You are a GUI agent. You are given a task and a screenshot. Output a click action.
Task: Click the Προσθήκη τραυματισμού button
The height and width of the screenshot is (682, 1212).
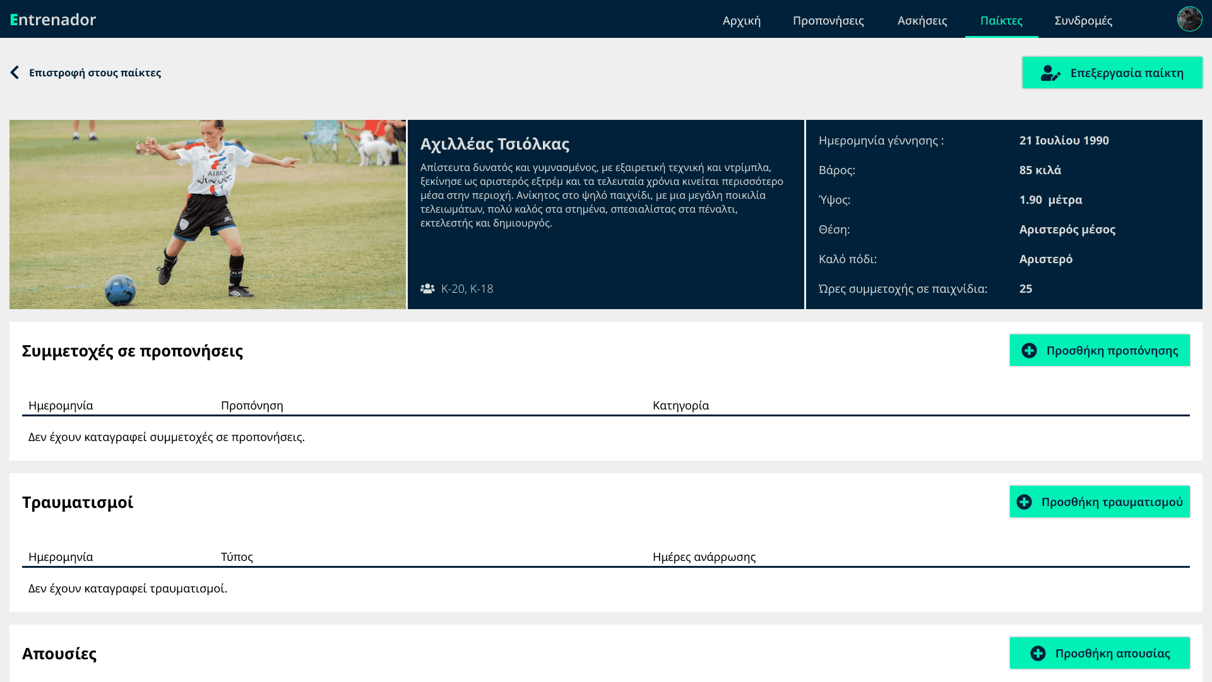(x=1100, y=502)
